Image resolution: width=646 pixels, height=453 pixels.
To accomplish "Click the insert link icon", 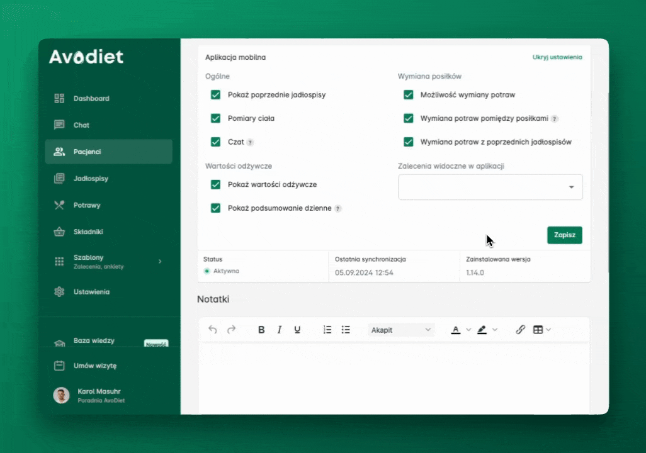I will tap(521, 330).
